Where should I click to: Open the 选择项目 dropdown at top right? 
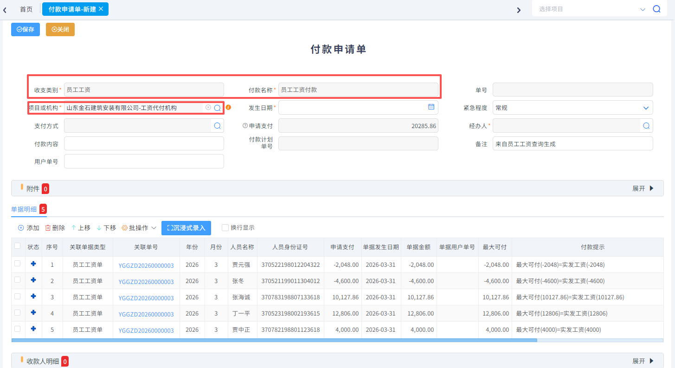click(643, 9)
